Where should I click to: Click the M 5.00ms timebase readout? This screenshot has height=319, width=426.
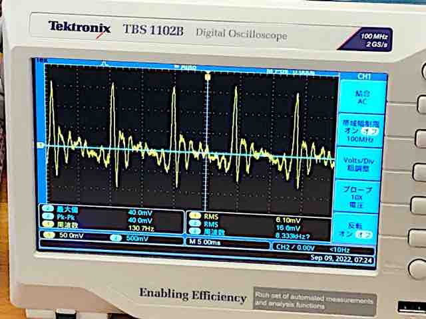point(204,242)
